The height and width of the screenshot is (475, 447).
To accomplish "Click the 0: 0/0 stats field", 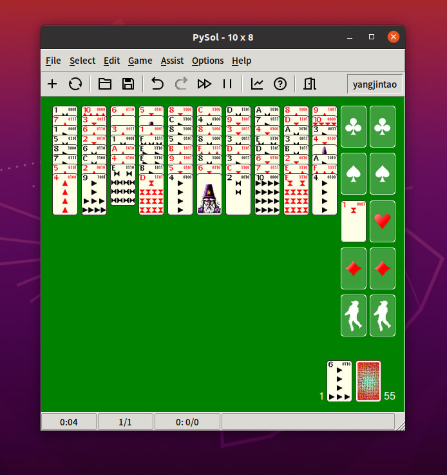I will pos(187,422).
